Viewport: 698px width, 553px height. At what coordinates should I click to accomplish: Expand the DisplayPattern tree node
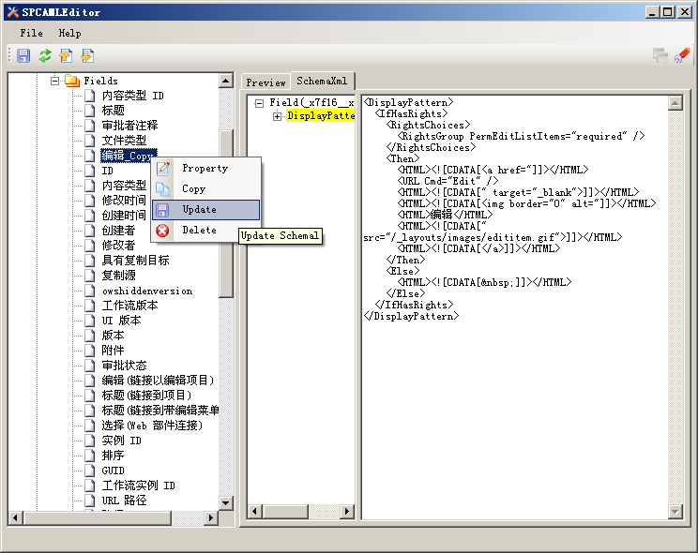(x=278, y=116)
